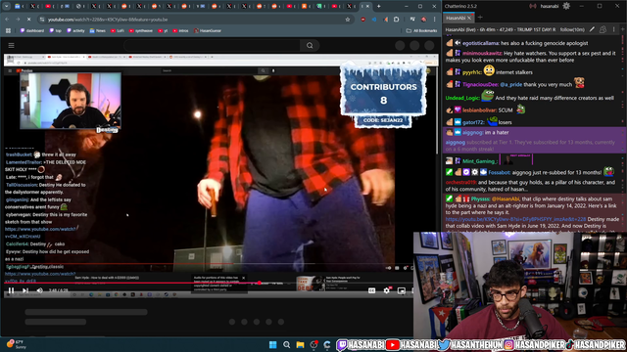
Task: Click username egotisticallama in chat
Action: click(x=481, y=43)
